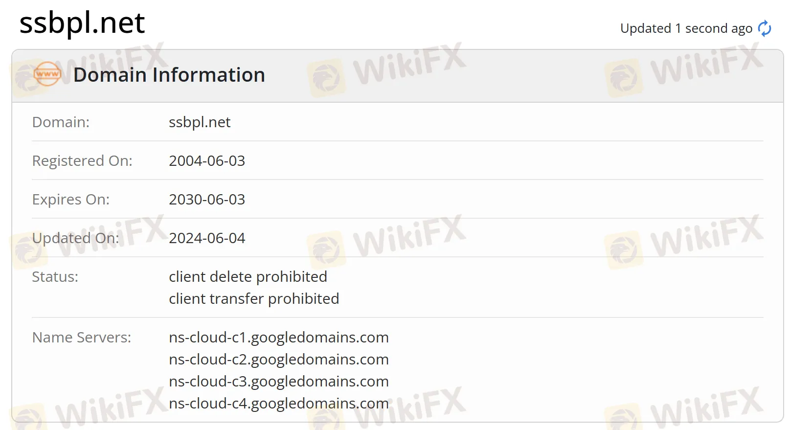Click the ssbpl.net page title
Image resolution: width=790 pixels, height=430 pixels.
pos(81,23)
